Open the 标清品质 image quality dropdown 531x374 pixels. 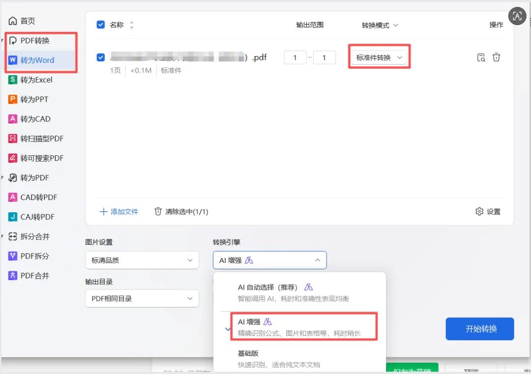click(x=142, y=260)
